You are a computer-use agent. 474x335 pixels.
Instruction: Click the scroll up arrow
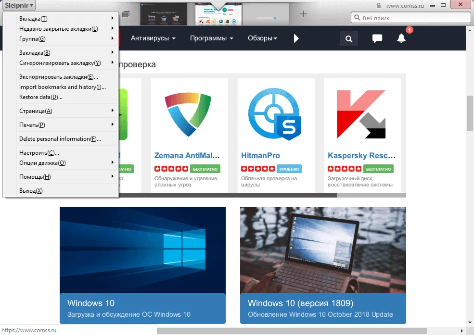[x=470, y=30]
